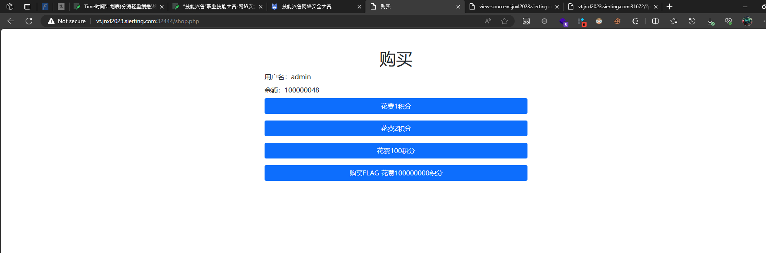
Task: Add page to favorites with star icon
Action: coord(504,21)
